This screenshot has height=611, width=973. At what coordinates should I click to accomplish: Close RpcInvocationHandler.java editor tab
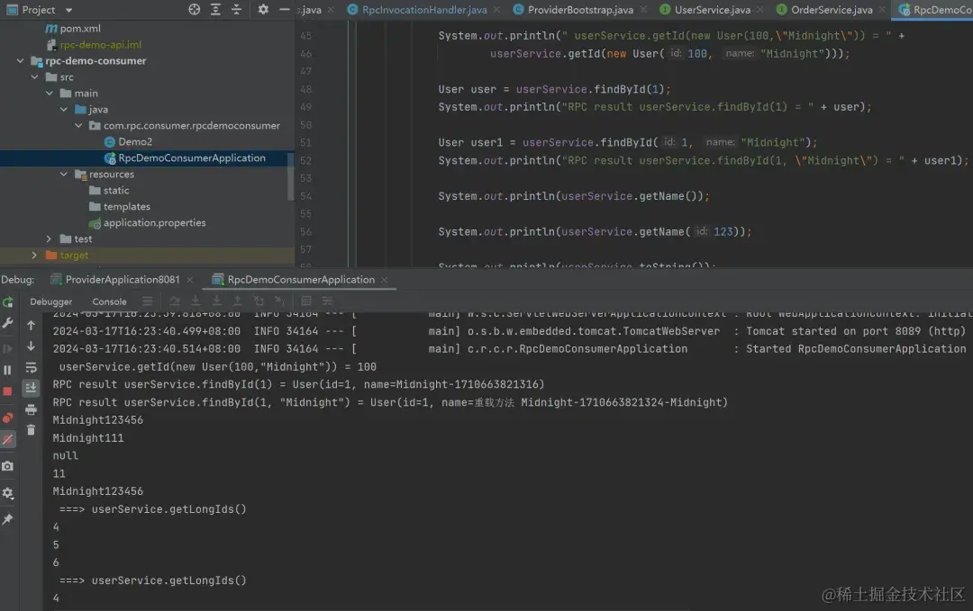[x=496, y=10]
